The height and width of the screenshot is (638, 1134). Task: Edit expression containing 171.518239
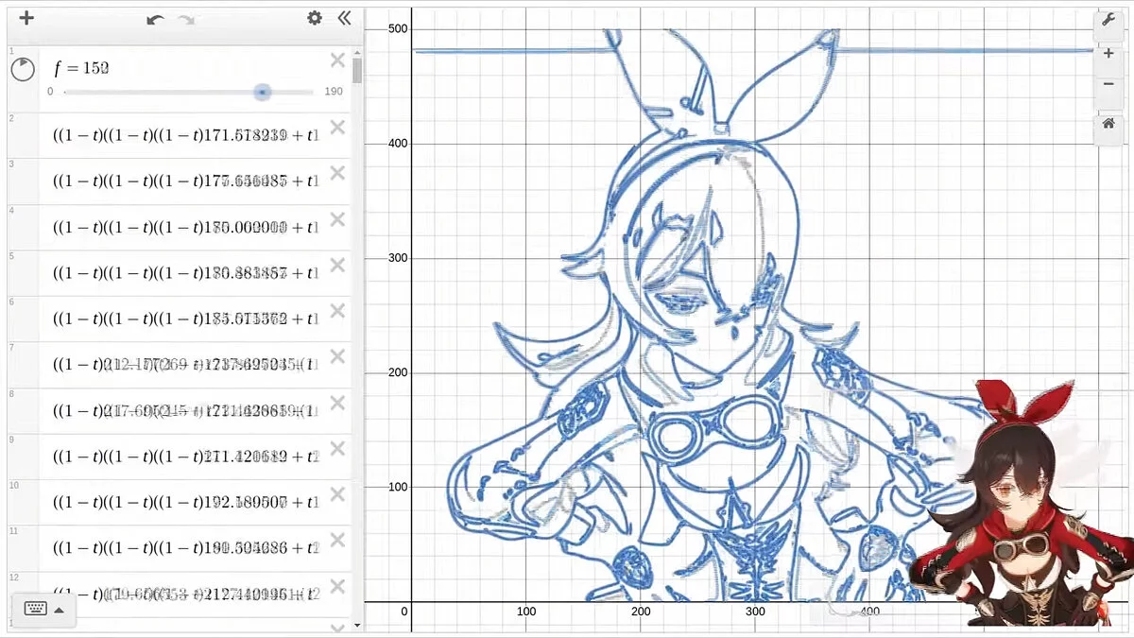(x=186, y=136)
